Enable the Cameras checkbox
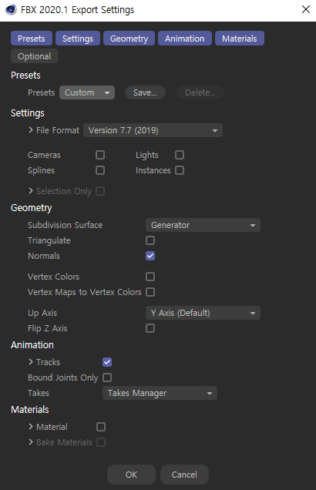 (100, 155)
